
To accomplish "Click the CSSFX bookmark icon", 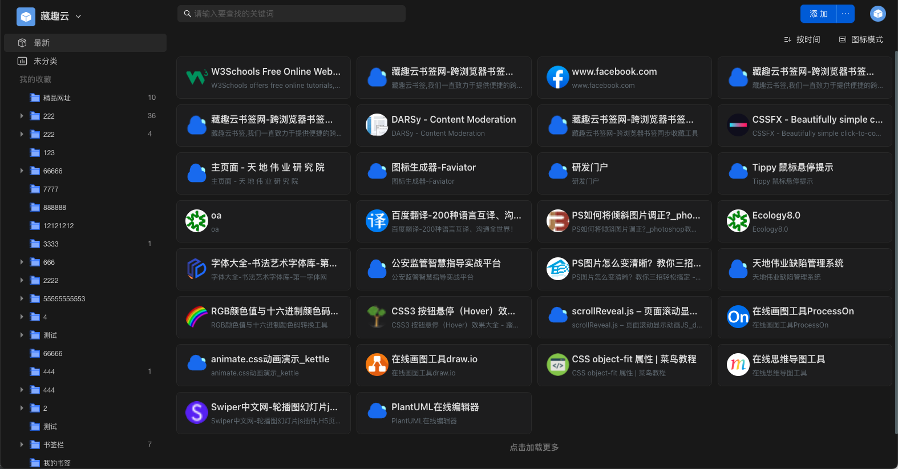I will 738,125.
